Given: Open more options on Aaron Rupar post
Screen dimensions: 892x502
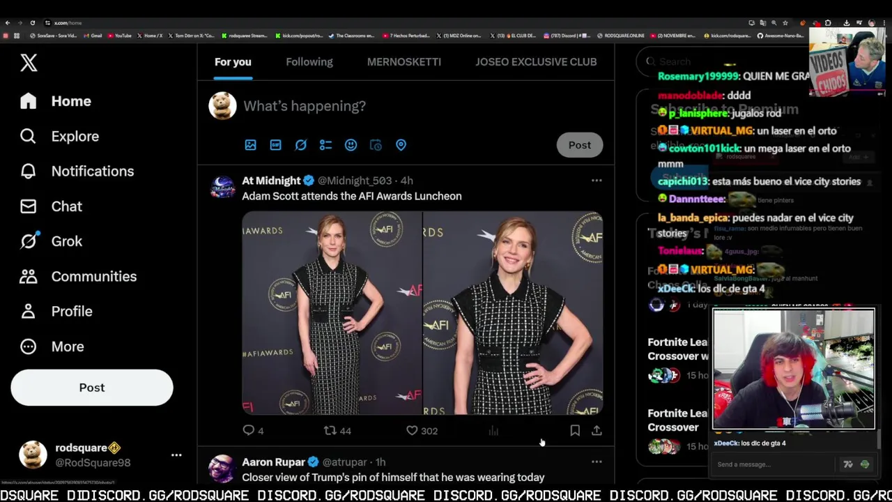Looking at the screenshot, I should tap(597, 462).
